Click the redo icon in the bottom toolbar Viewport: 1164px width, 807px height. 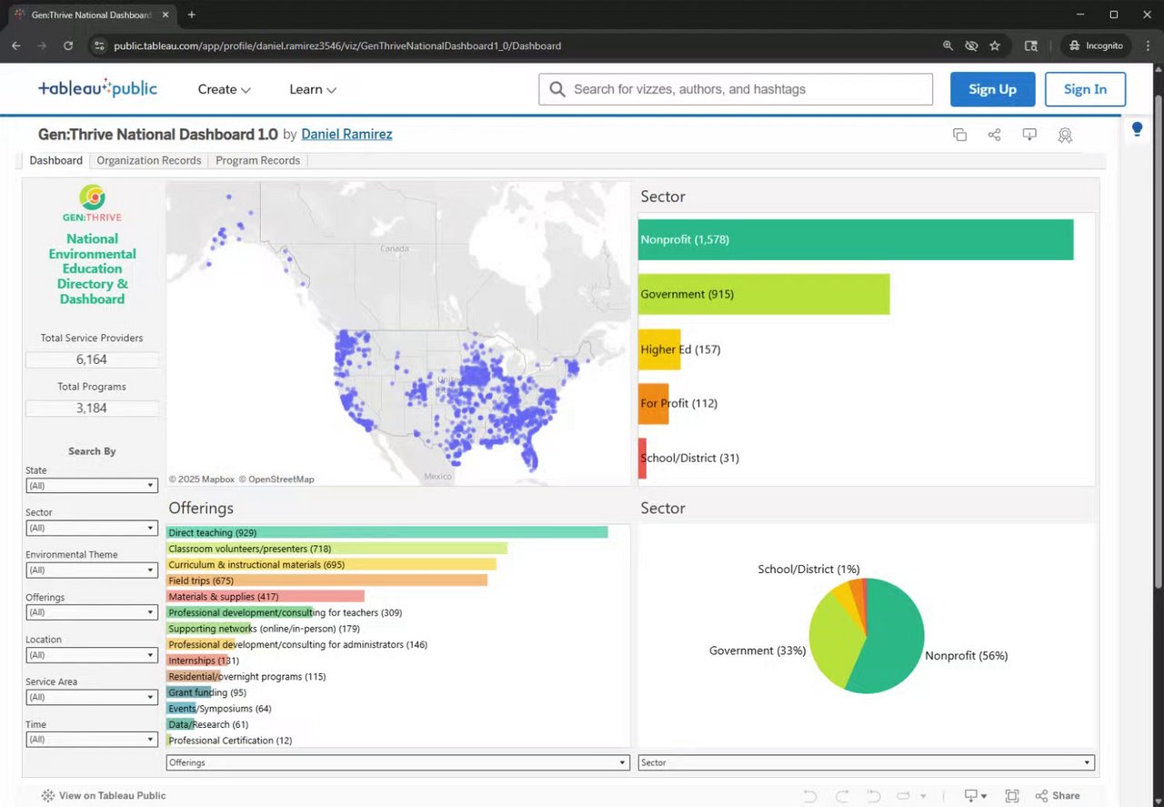(x=842, y=796)
